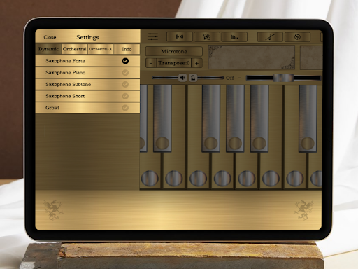Viewport: 358px width, 269px height.
Task: Click the stereo sound waves toolbar button
Action: [x=180, y=37]
